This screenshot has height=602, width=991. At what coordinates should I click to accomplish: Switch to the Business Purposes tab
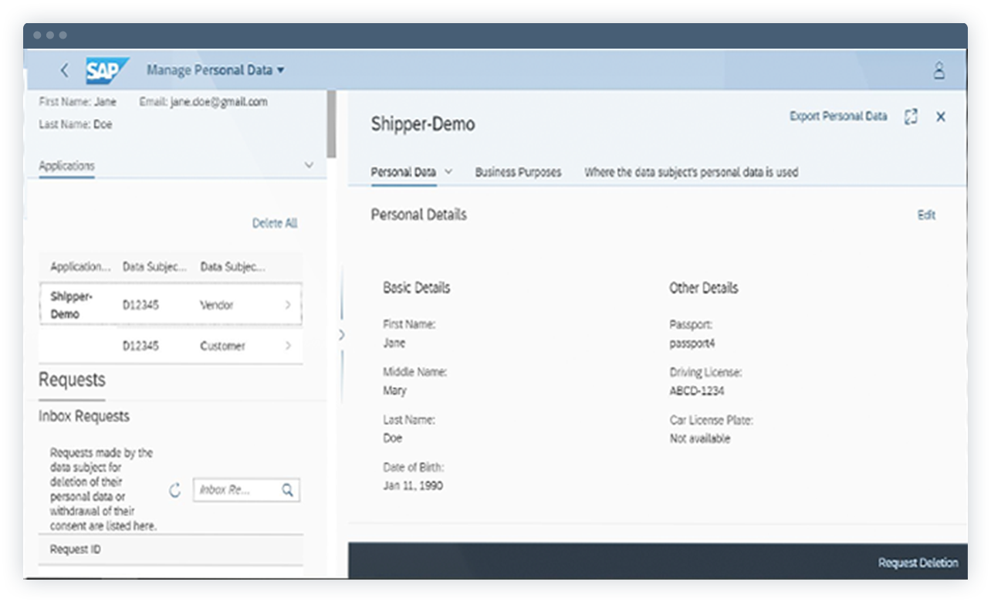tap(519, 173)
